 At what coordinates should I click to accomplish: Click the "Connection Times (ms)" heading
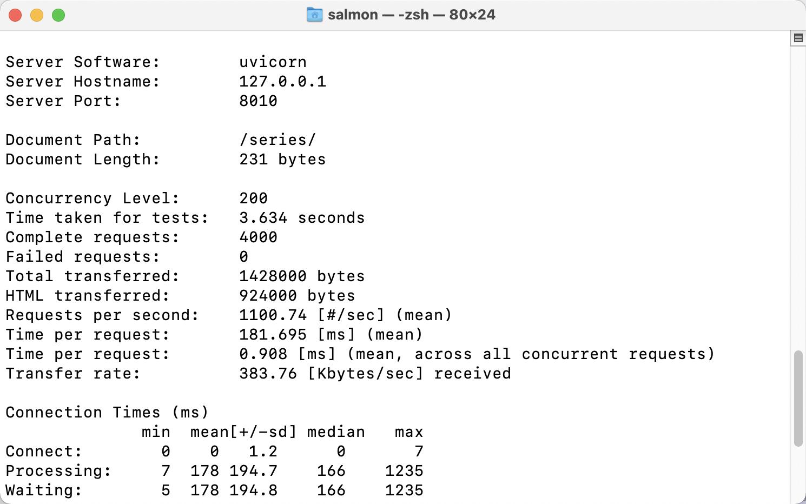[x=107, y=413]
